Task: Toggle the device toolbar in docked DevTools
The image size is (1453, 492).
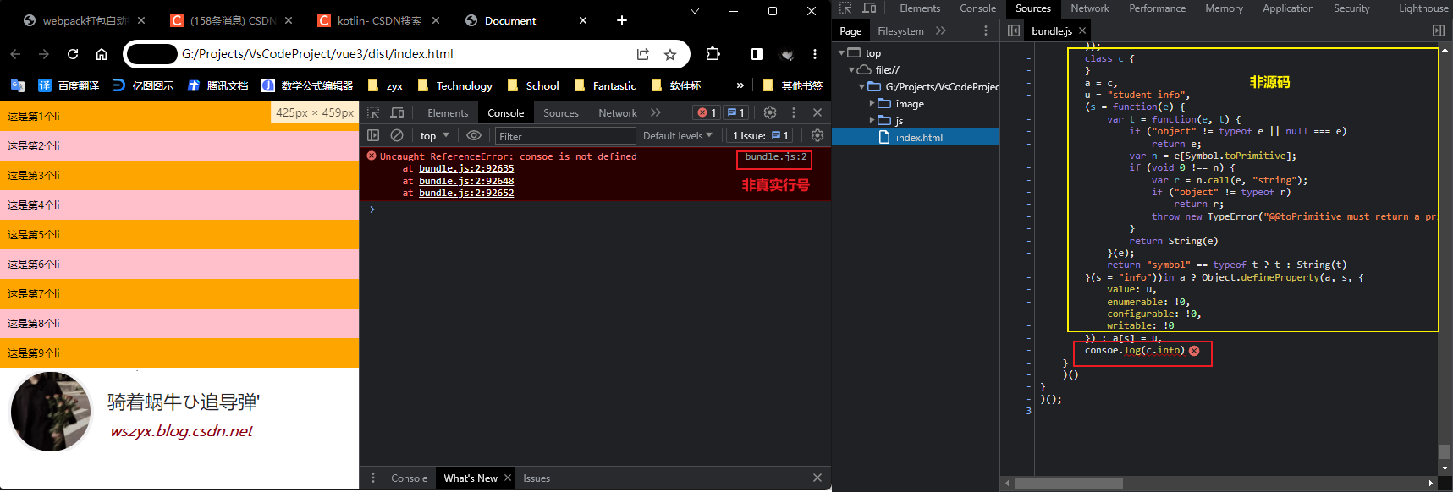Action: pyautogui.click(x=397, y=112)
